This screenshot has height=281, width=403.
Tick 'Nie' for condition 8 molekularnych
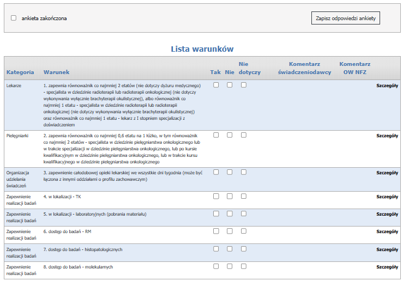click(230, 266)
